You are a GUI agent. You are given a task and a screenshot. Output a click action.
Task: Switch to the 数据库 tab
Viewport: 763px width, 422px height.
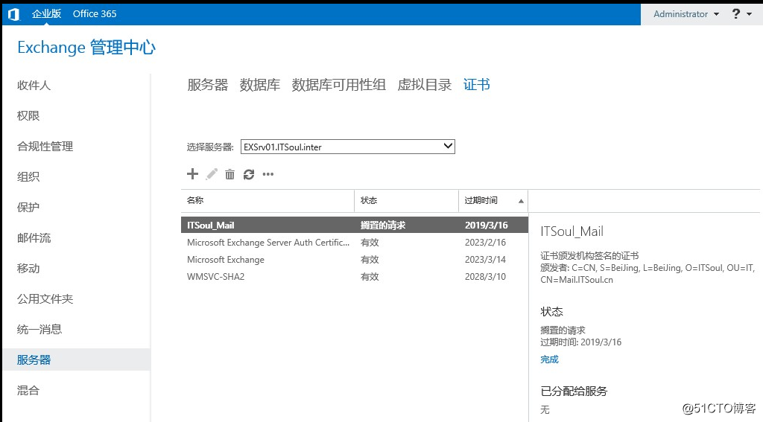pos(260,85)
